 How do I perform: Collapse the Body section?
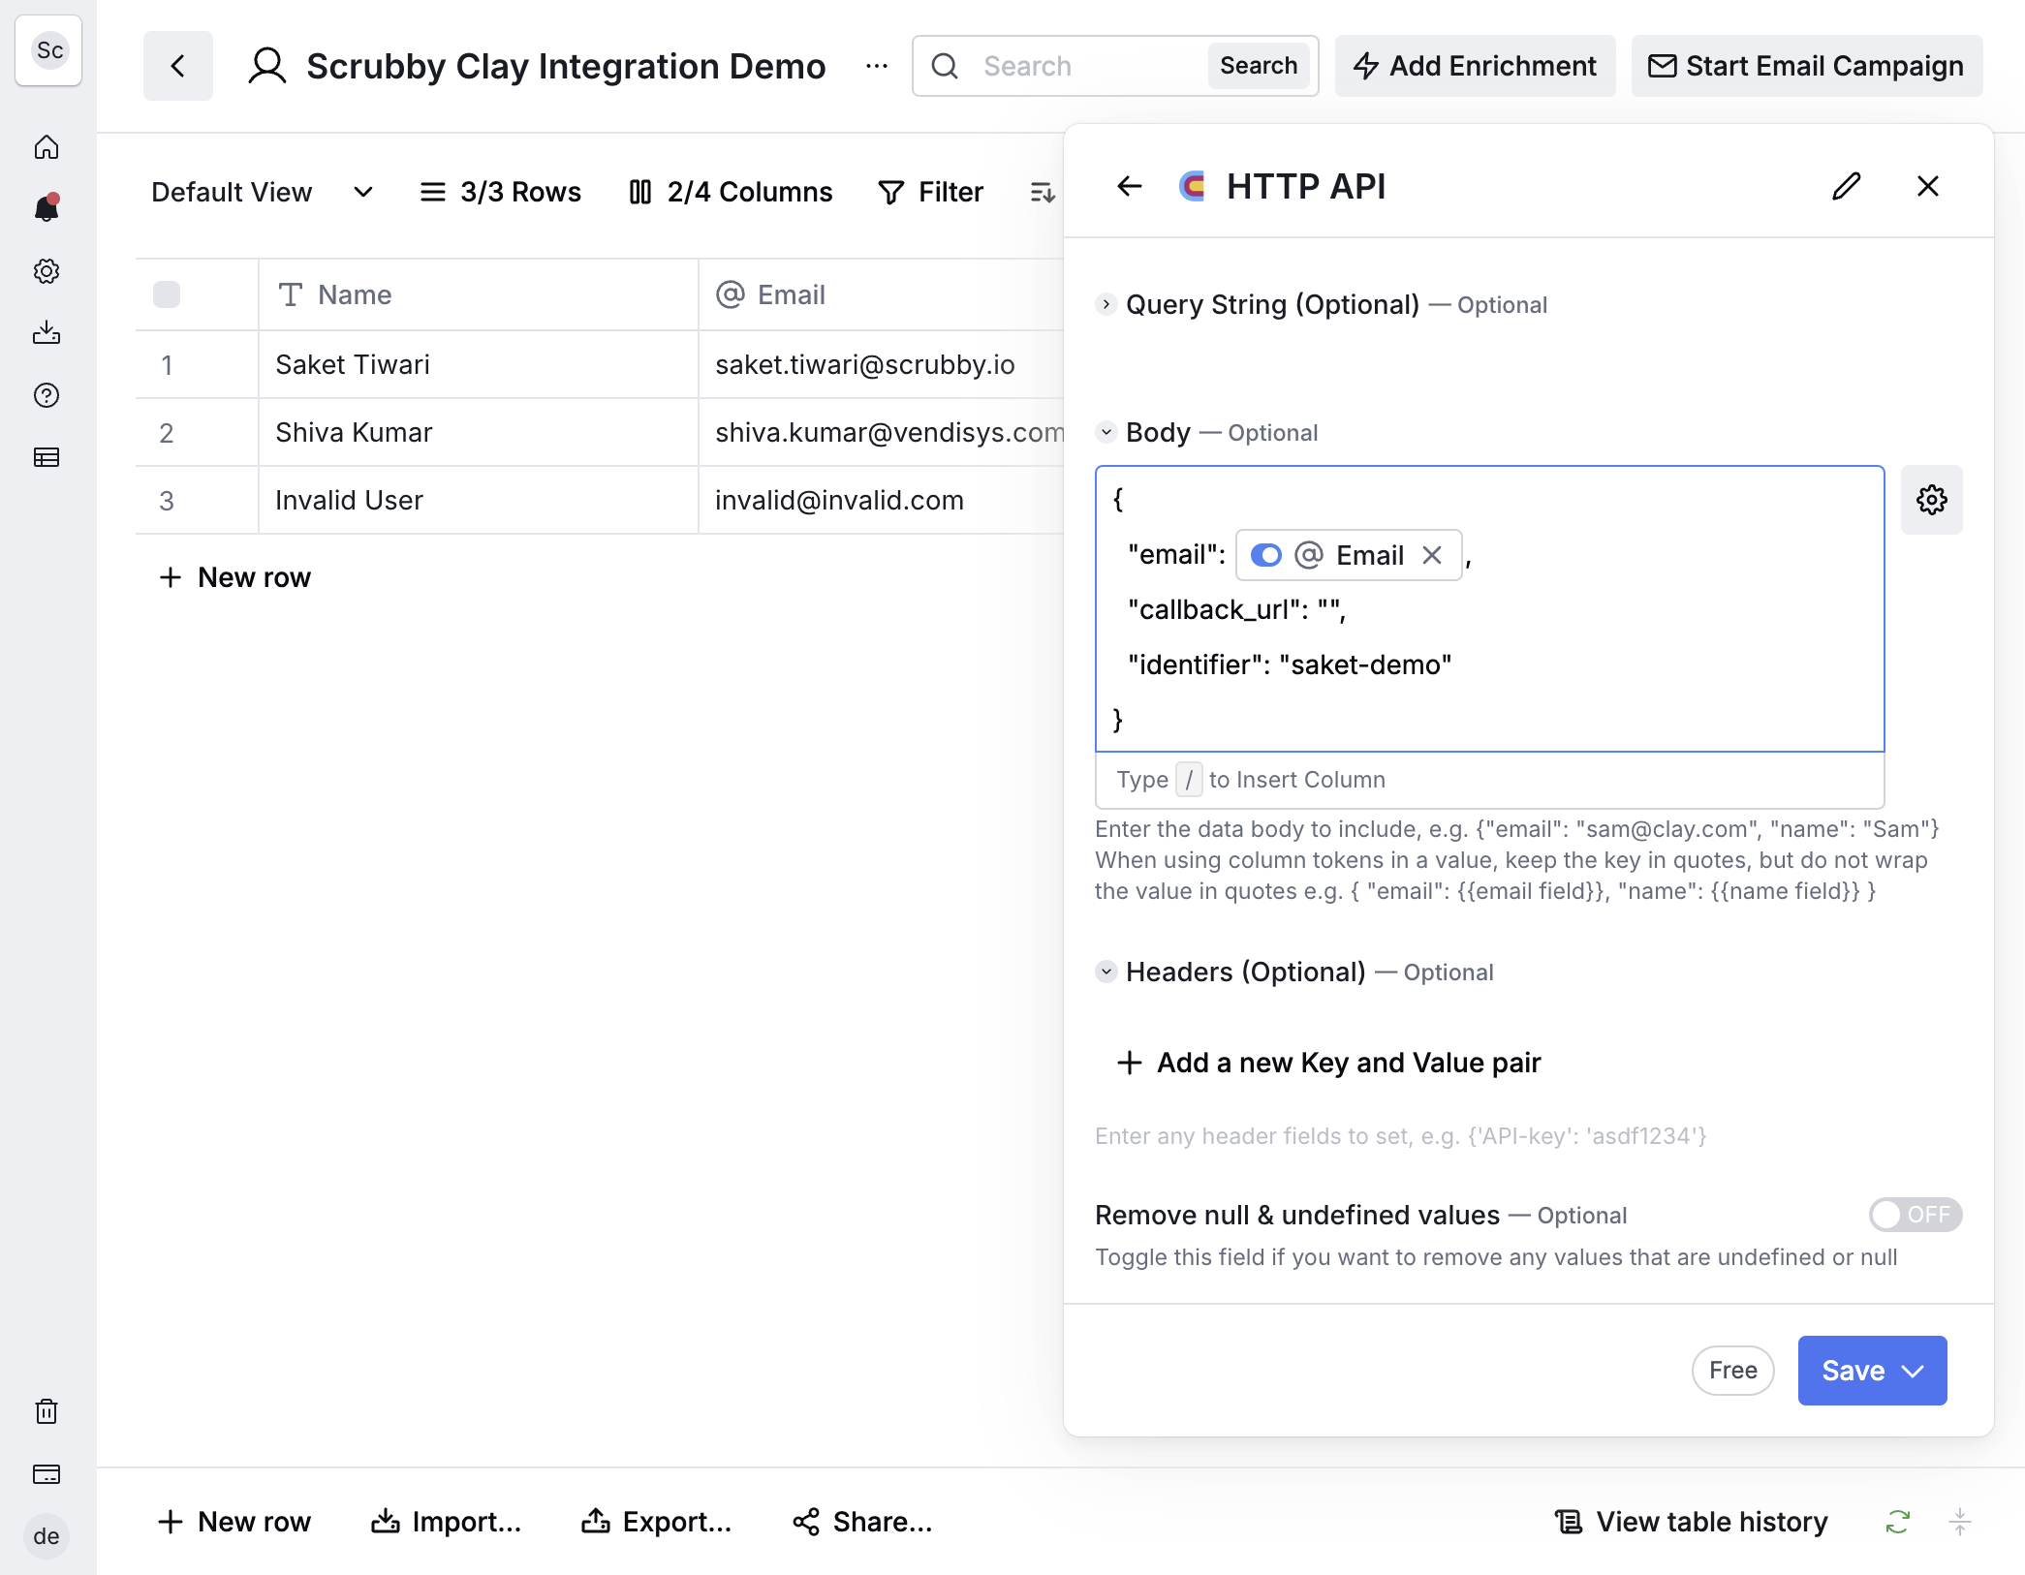tap(1106, 432)
